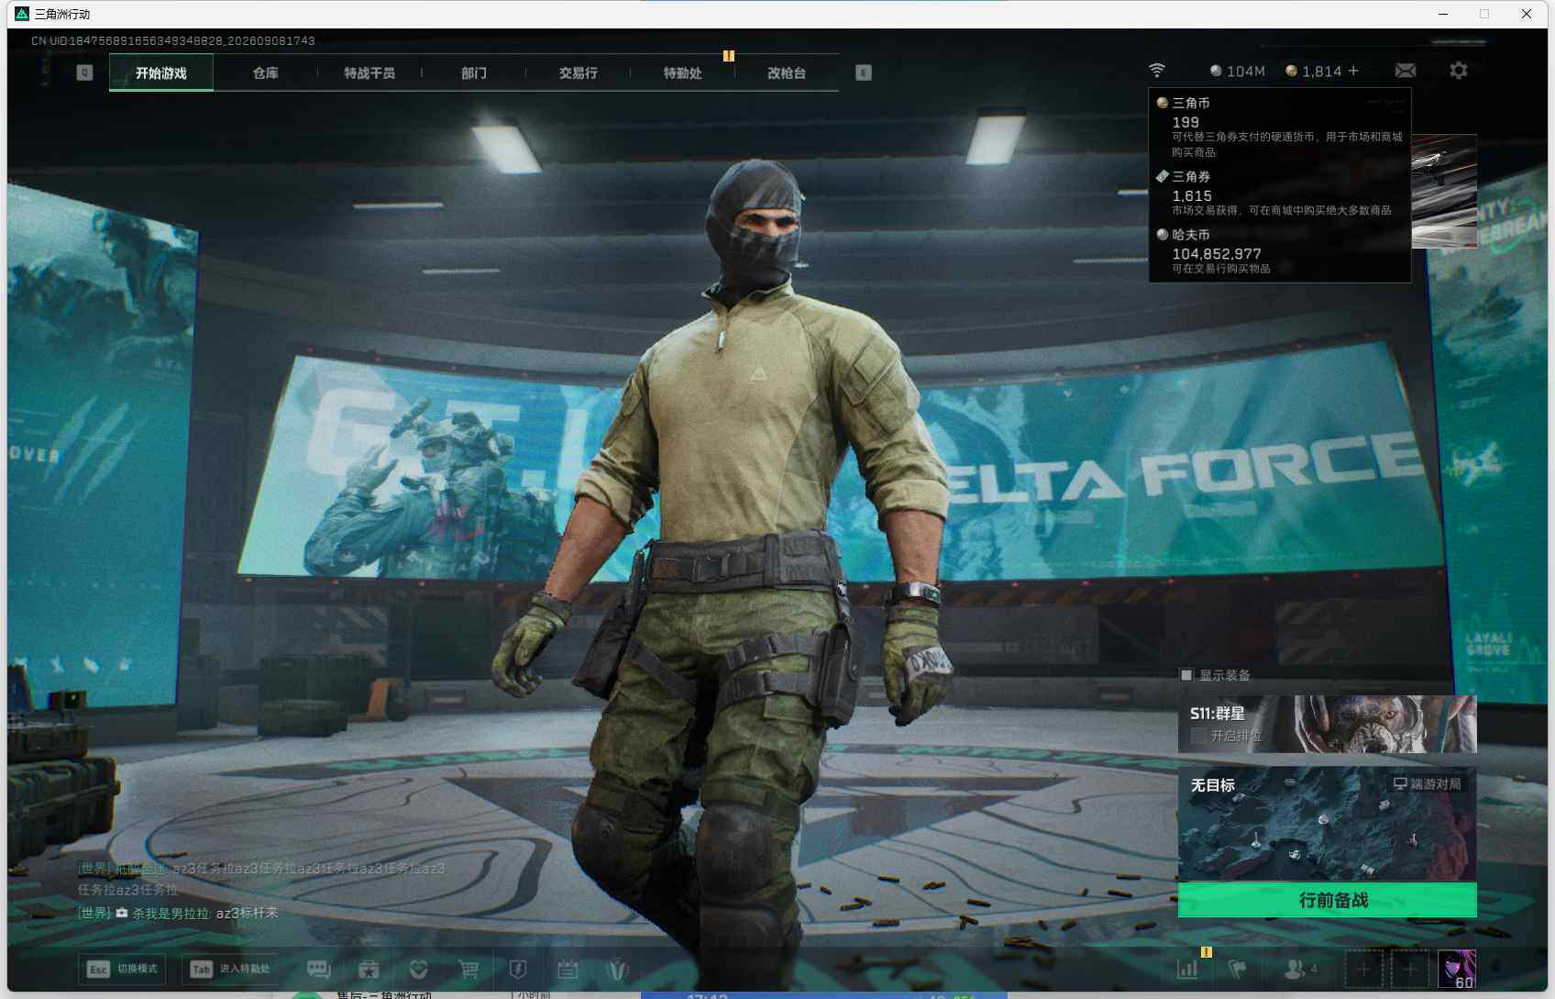
Task: Open the shopping cart store icon
Action: coord(469,970)
